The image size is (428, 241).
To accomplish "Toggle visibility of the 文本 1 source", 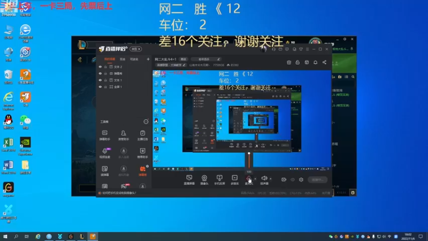I will [100, 80].
